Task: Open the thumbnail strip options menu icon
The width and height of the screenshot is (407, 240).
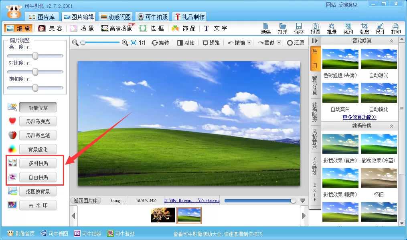Action: click(x=302, y=200)
